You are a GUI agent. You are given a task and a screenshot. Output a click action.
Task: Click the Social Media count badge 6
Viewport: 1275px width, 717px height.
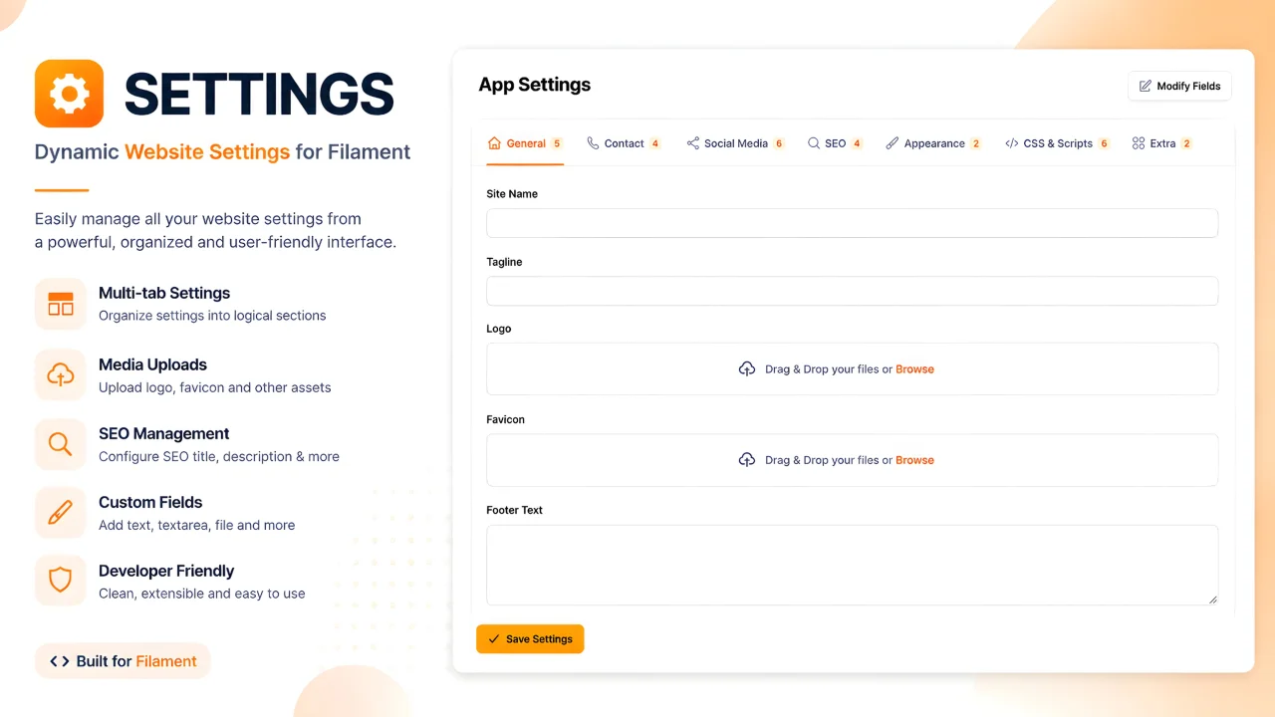coord(779,143)
